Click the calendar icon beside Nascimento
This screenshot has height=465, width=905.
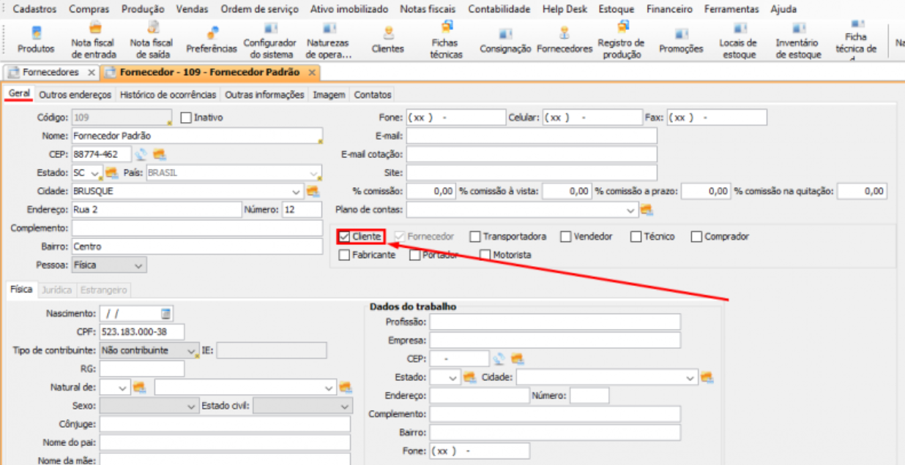click(166, 314)
